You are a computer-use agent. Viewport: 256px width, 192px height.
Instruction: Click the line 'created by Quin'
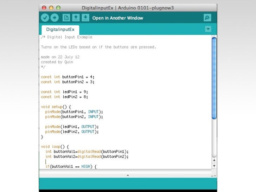pos(57,62)
